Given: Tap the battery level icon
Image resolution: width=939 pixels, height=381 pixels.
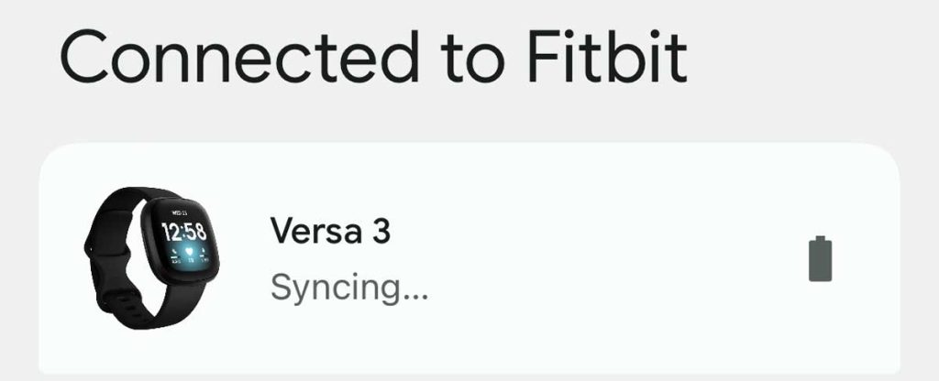Looking at the screenshot, I should (x=823, y=259).
